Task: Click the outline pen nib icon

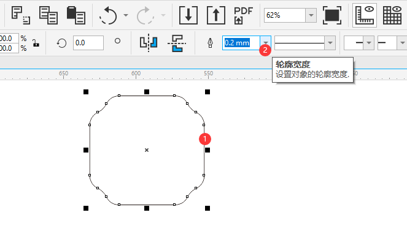Action: (x=210, y=43)
